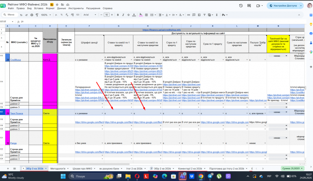Open the merge cells tool
313x181 pixels.
tap(152, 15)
